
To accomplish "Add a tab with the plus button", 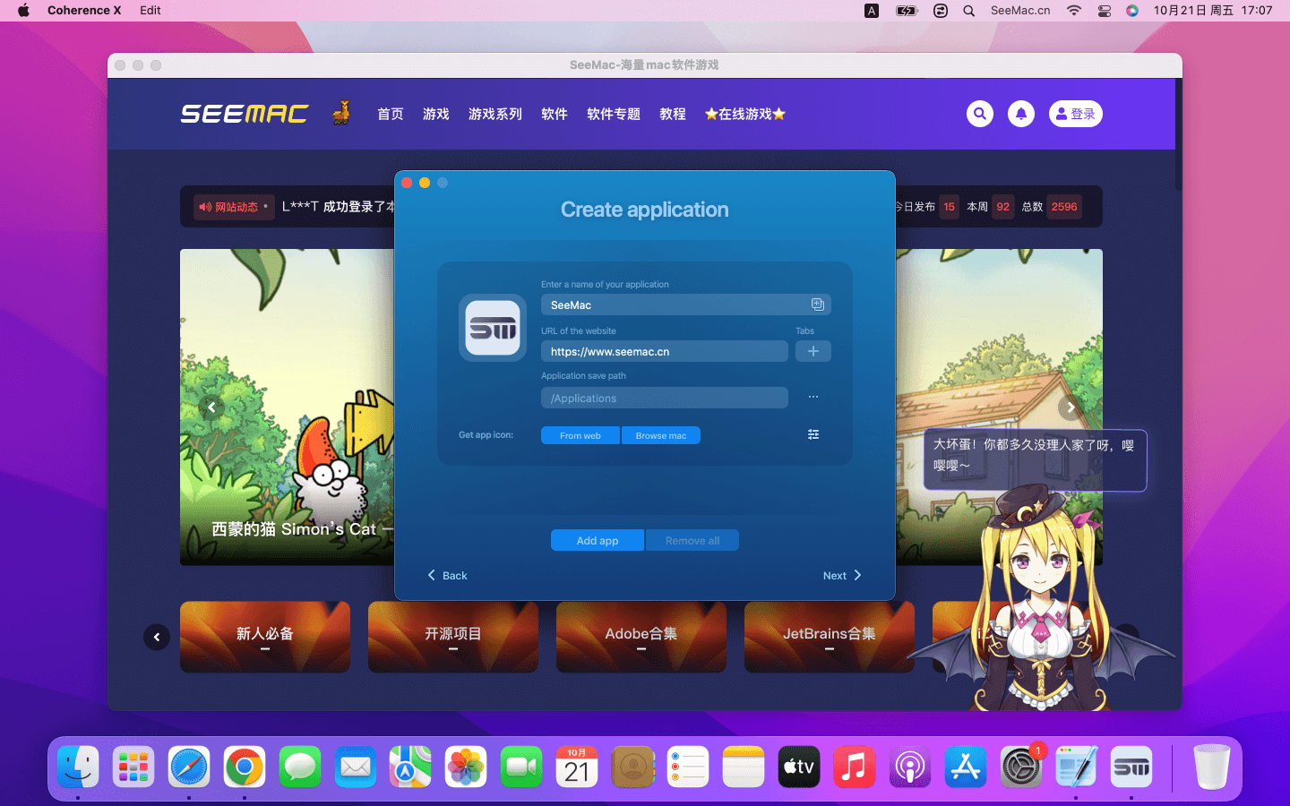I will pyautogui.click(x=813, y=351).
